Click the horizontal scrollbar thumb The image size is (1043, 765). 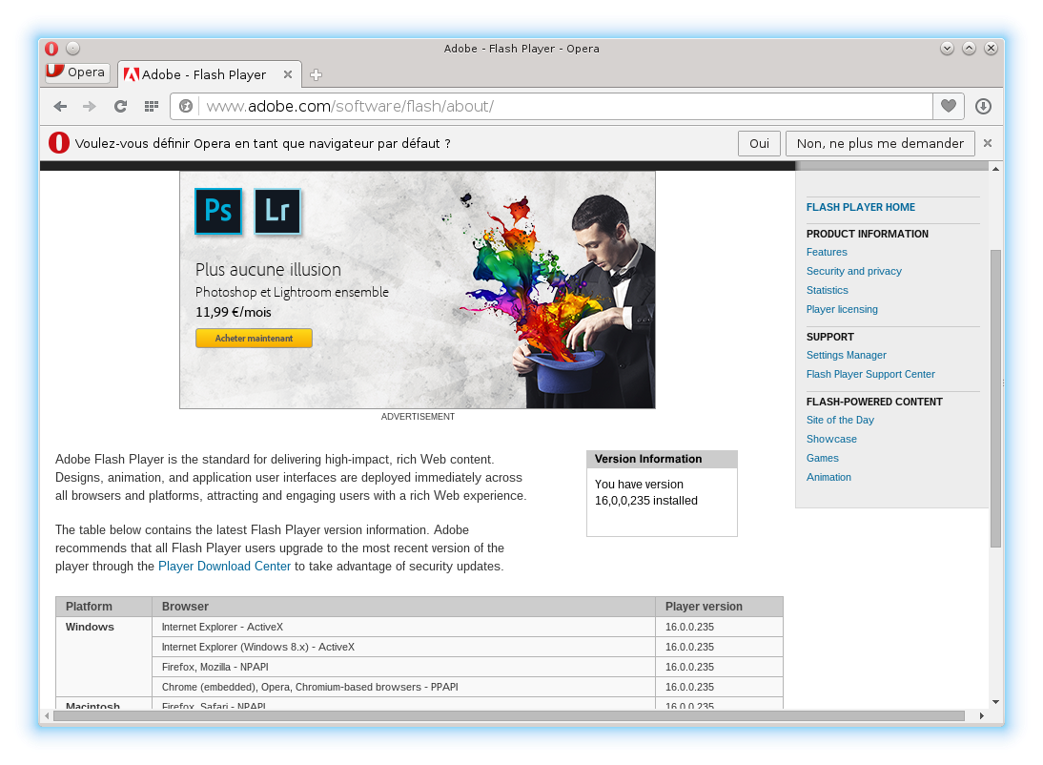(509, 715)
